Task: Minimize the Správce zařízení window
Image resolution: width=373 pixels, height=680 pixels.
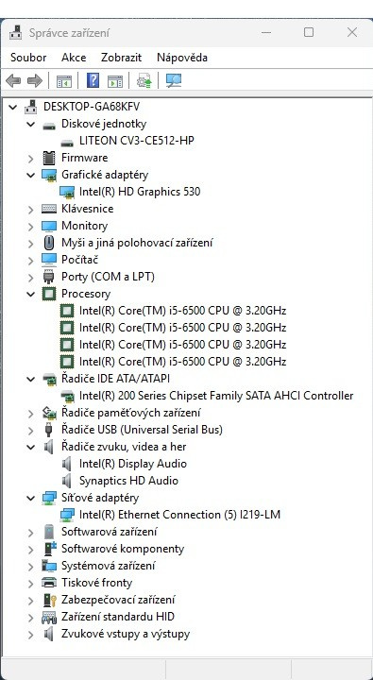Action: [266, 32]
